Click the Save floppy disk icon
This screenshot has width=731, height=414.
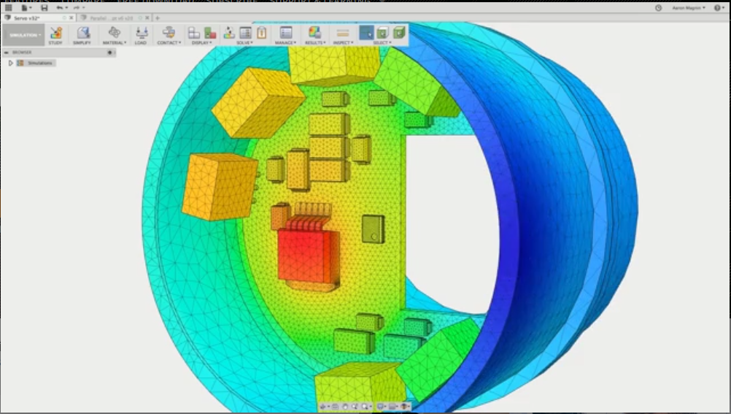[x=45, y=7]
